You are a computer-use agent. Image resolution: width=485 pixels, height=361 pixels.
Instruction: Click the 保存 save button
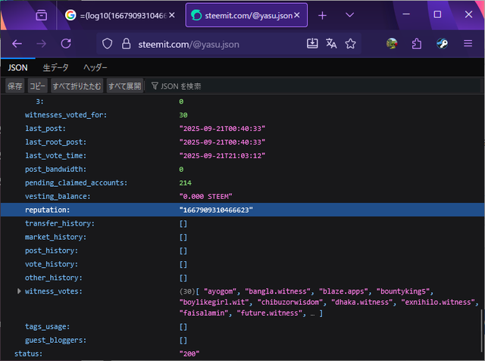point(15,86)
